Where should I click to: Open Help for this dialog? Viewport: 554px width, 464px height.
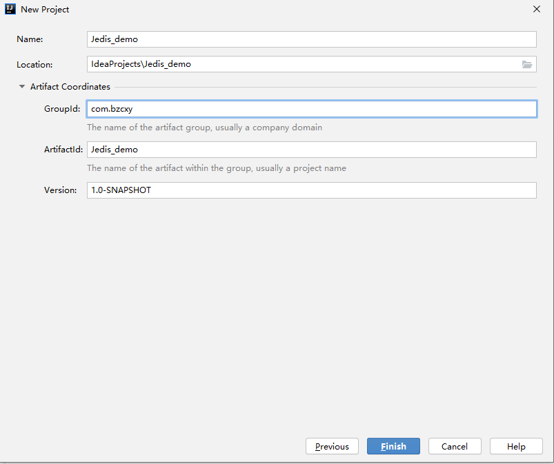pyautogui.click(x=516, y=446)
